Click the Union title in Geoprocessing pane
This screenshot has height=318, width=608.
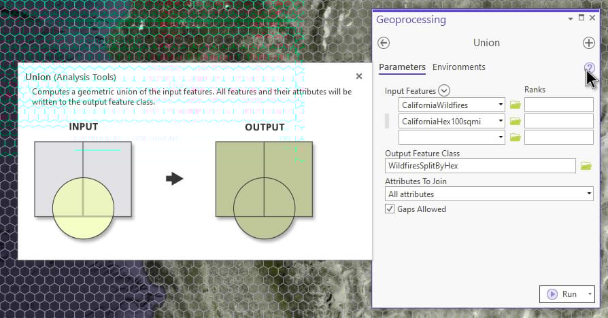(x=486, y=43)
